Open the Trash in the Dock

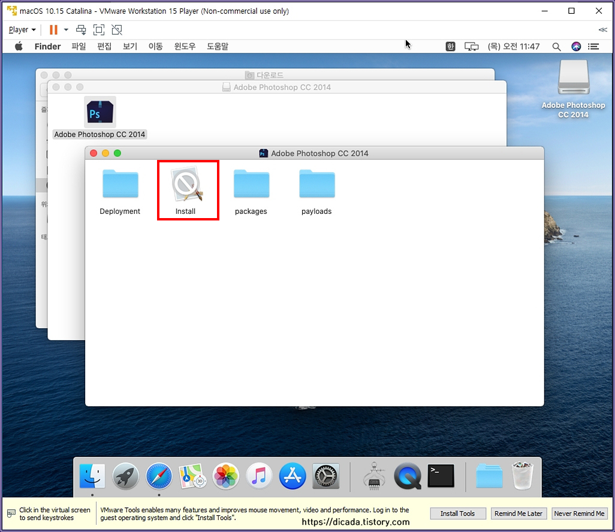point(523,476)
